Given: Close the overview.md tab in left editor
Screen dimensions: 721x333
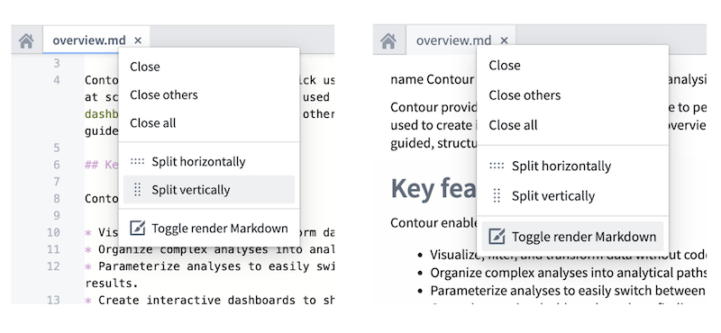Looking at the screenshot, I should [138, 40].
